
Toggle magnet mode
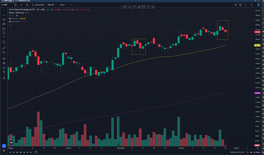(x=4, y=59)
